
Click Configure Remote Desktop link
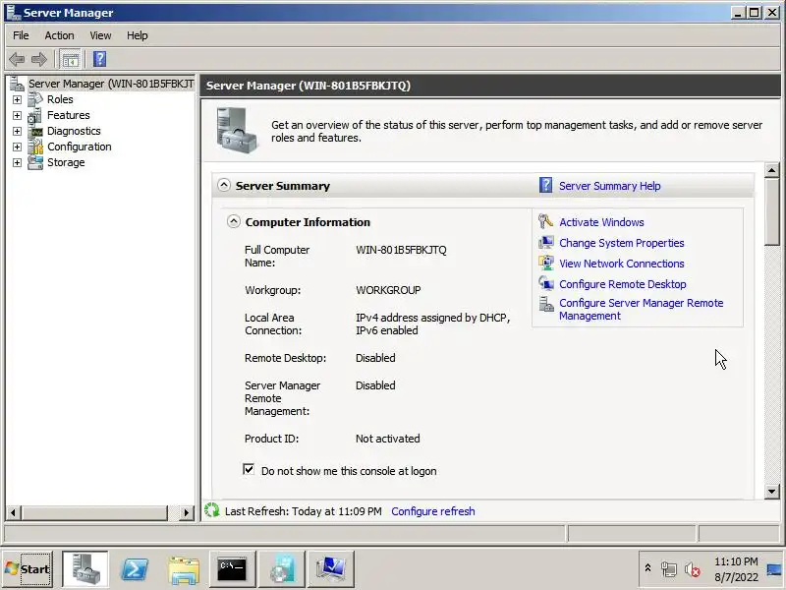point(623,284)
